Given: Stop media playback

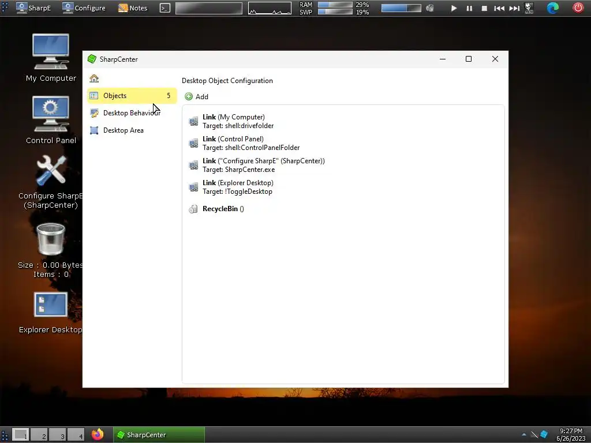Looking at the screenshot, I should coord(484,8).
